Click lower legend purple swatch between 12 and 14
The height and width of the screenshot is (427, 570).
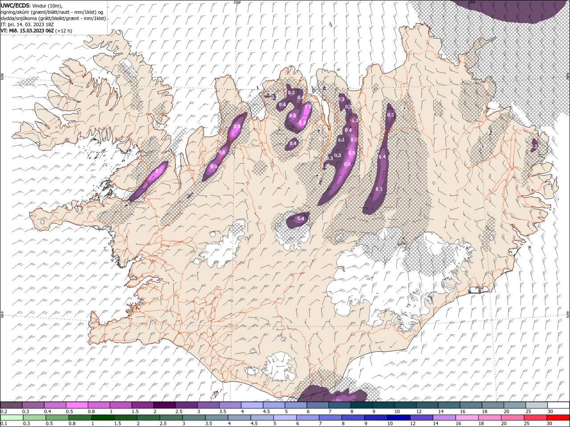pos(421,418)
